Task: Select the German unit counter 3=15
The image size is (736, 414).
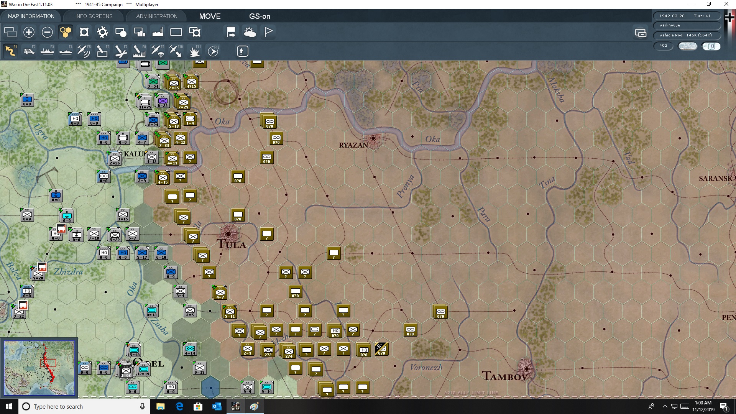Action: (x=123, y=215)
